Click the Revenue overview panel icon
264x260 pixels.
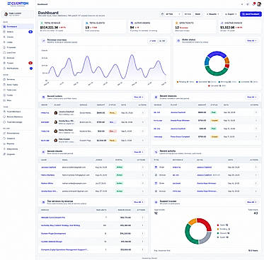[x=43, y=41]
